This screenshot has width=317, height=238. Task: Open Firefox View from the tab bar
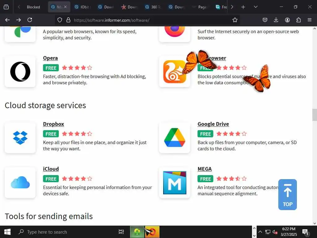click(x=6, y=7)
